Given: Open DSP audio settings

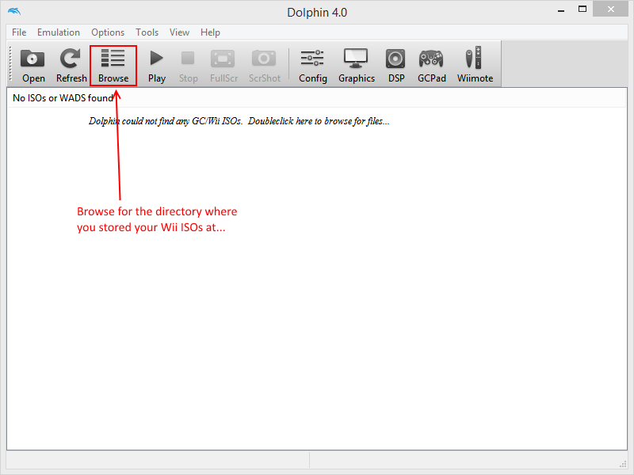Looking at the screenshot, I should coord(395,66).
